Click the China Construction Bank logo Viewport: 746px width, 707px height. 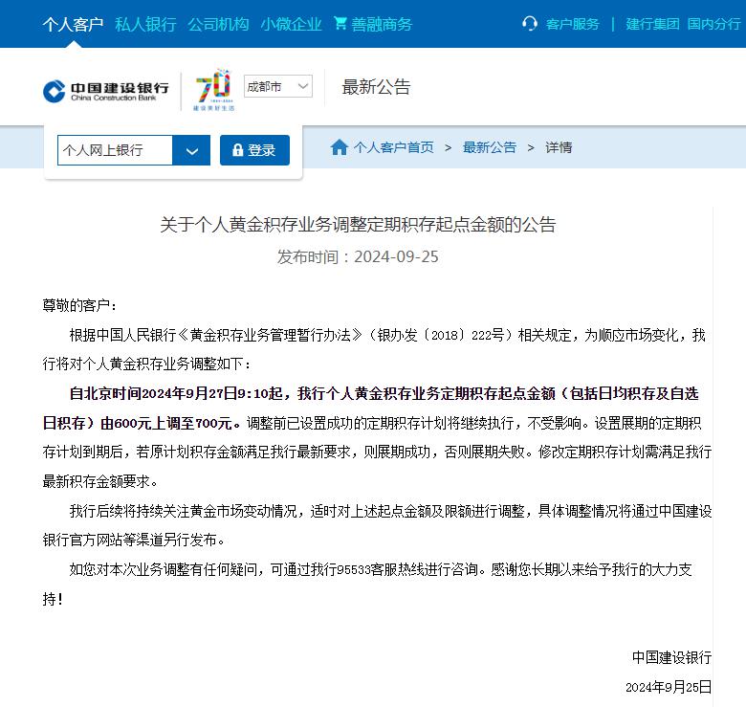tap(105, 91)
